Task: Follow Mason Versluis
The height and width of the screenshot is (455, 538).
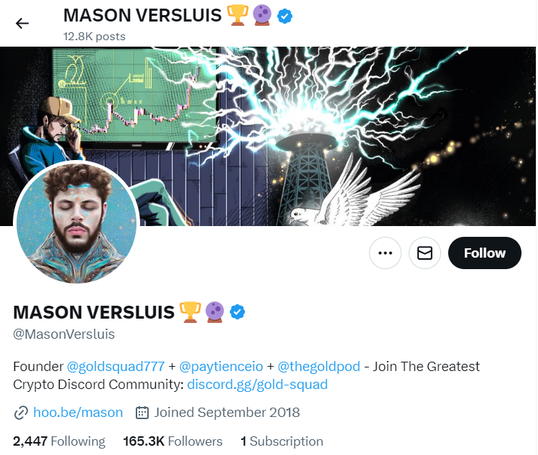Action: pyautogui.click(x=484, y=253)
